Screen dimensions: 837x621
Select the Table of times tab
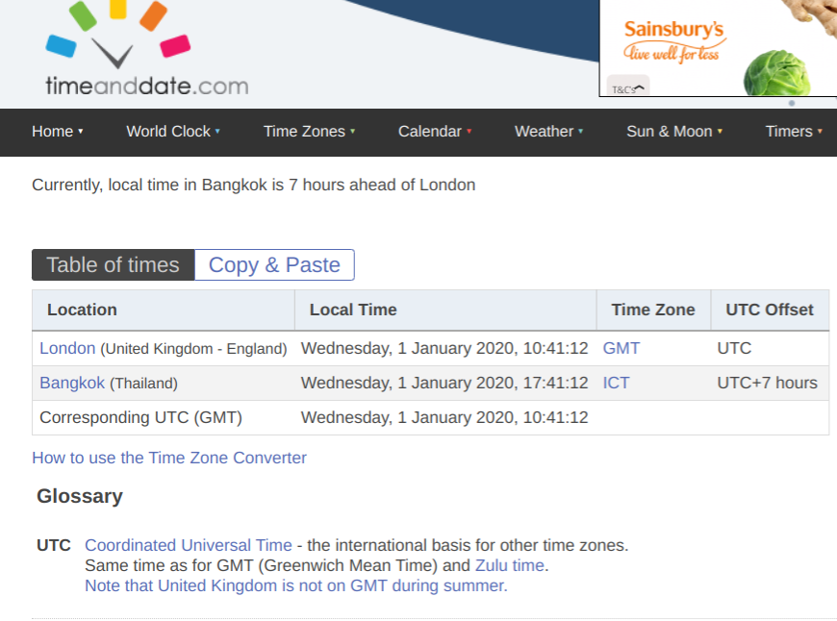114,264
